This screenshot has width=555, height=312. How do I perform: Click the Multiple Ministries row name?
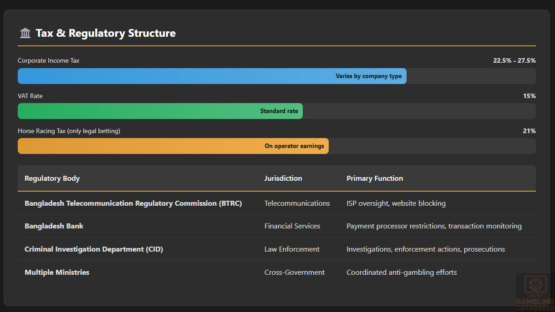(57, 272)
